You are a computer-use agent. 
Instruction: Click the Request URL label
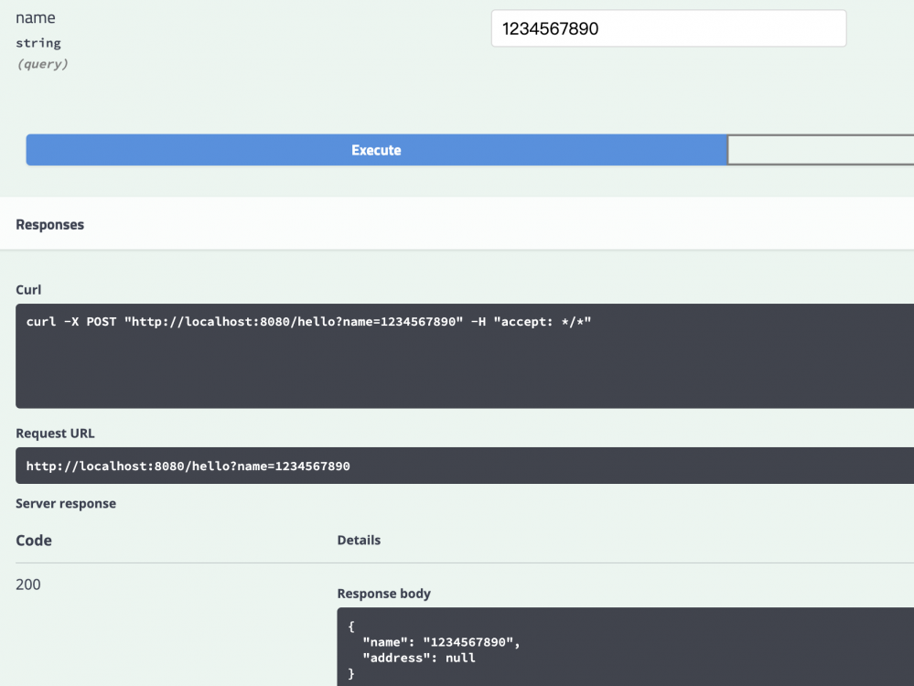tap(55, 434)
